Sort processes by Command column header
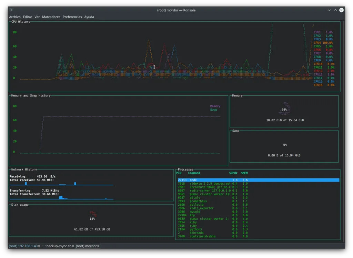Image resolution: width=353 pixels, height=258 pixels. tap(194, 173)
